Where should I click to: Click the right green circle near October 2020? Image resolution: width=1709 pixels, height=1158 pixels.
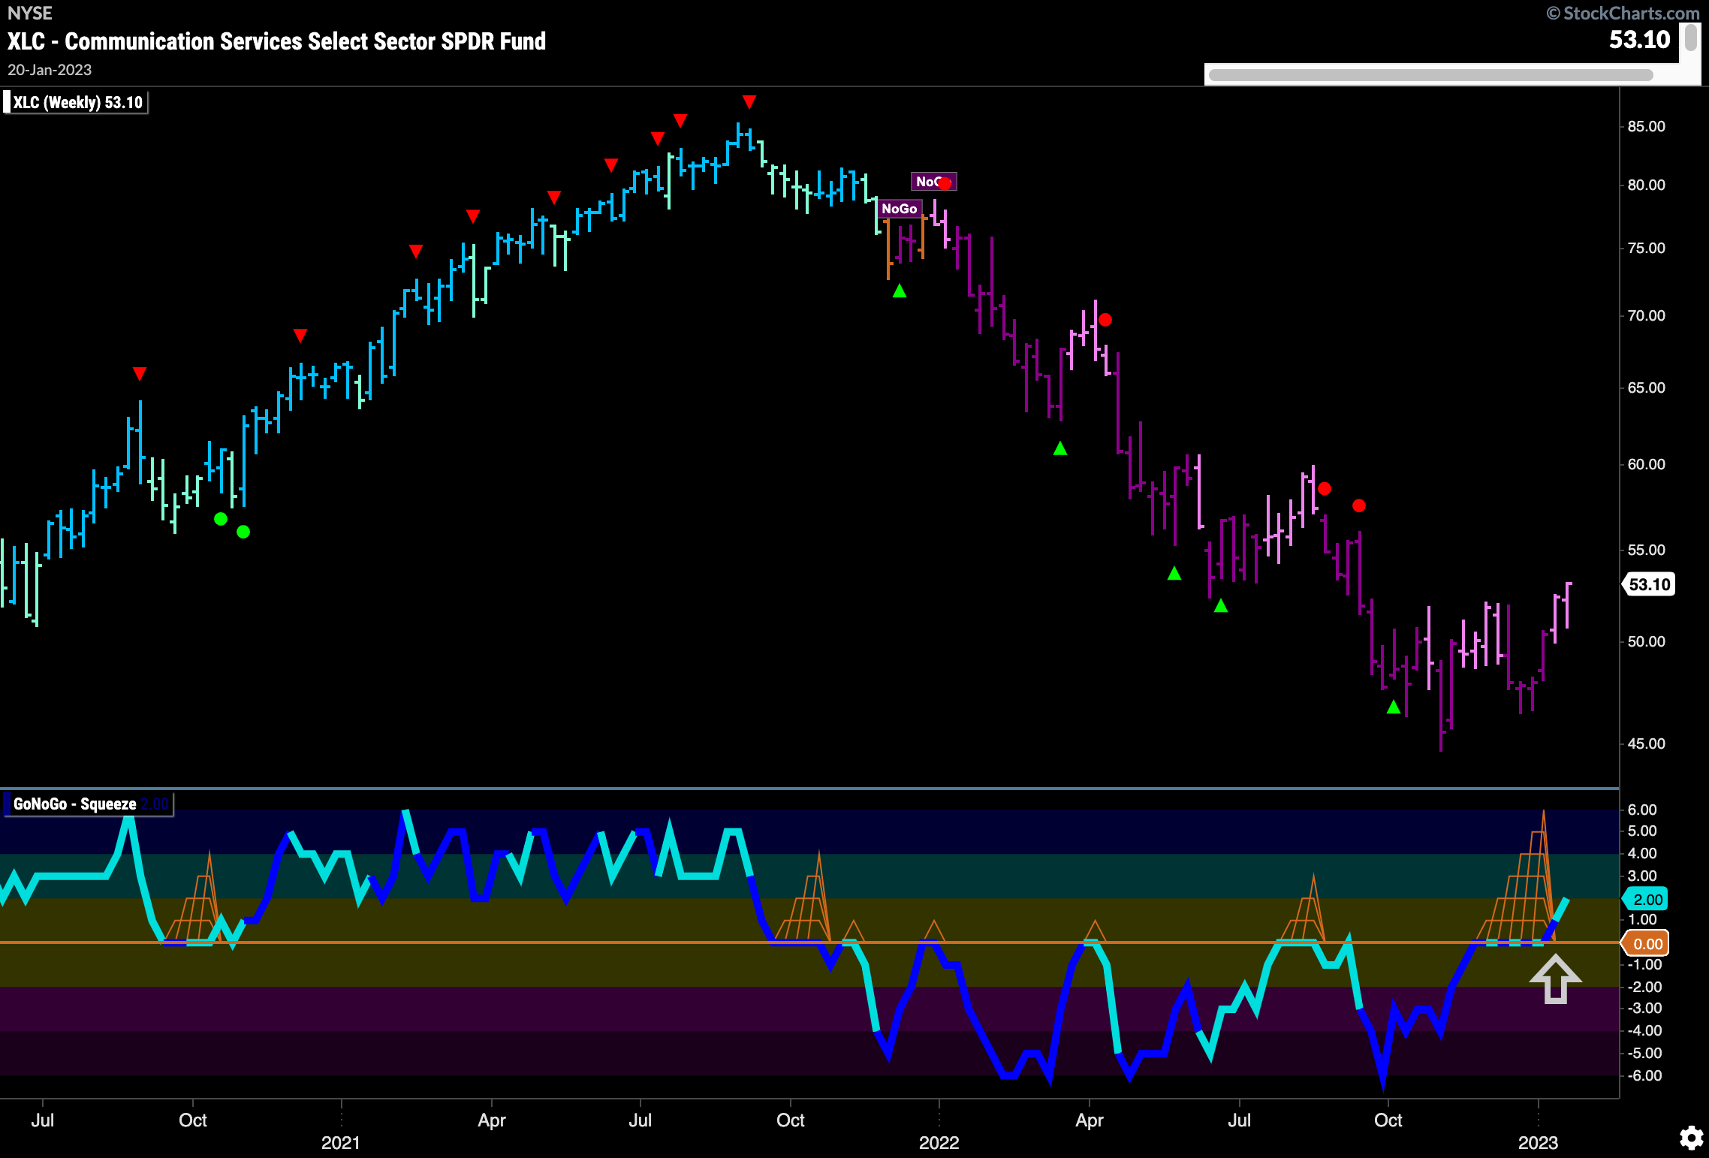[x=243, y=532]
